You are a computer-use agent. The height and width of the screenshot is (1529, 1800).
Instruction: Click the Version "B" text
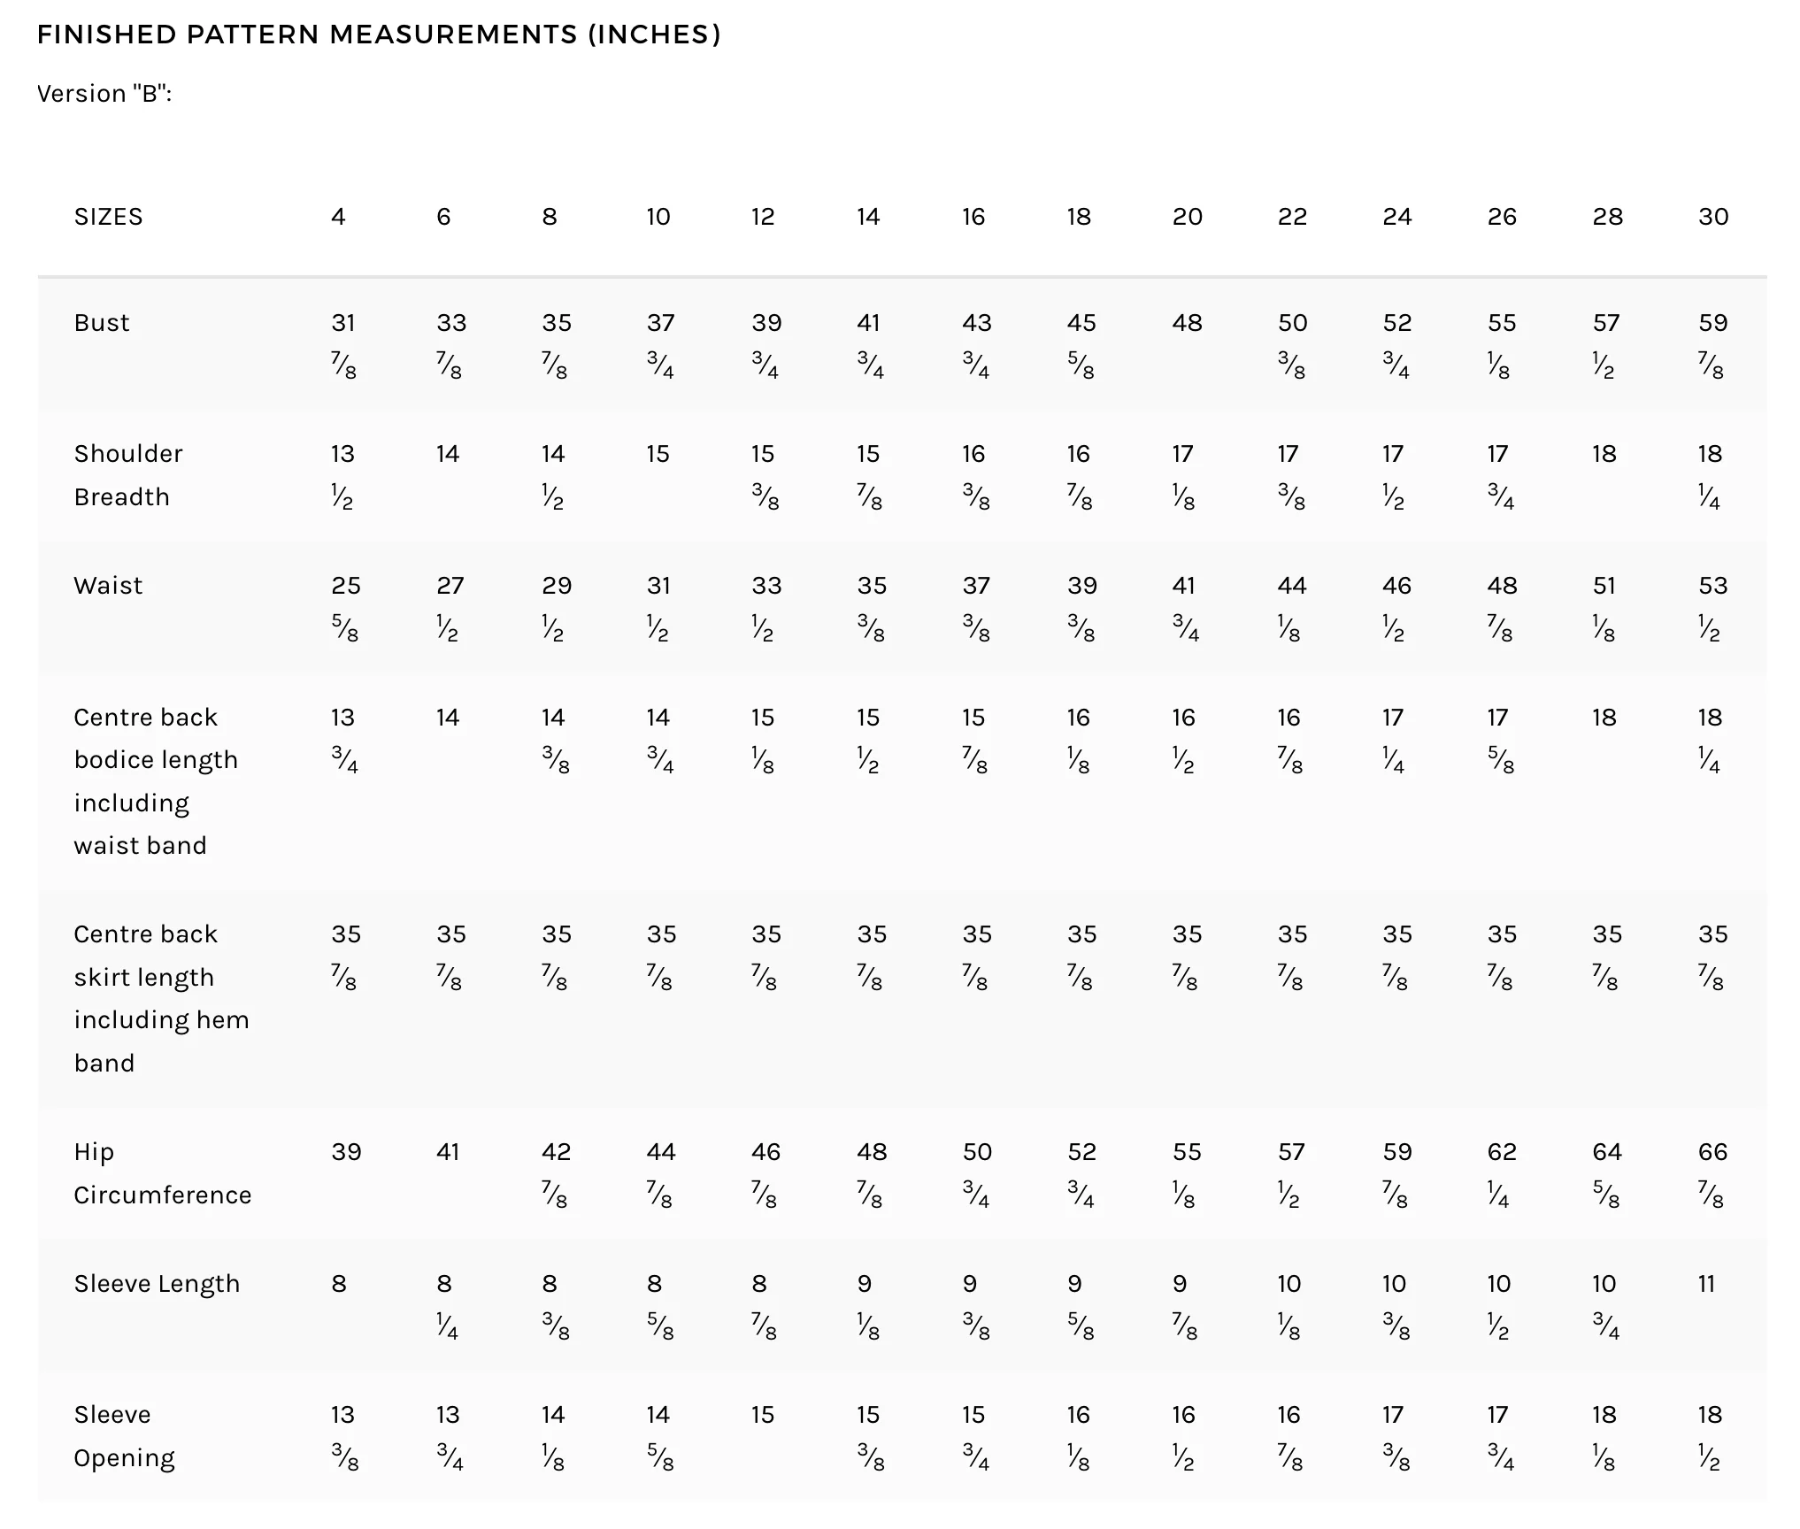coord(104,94)
